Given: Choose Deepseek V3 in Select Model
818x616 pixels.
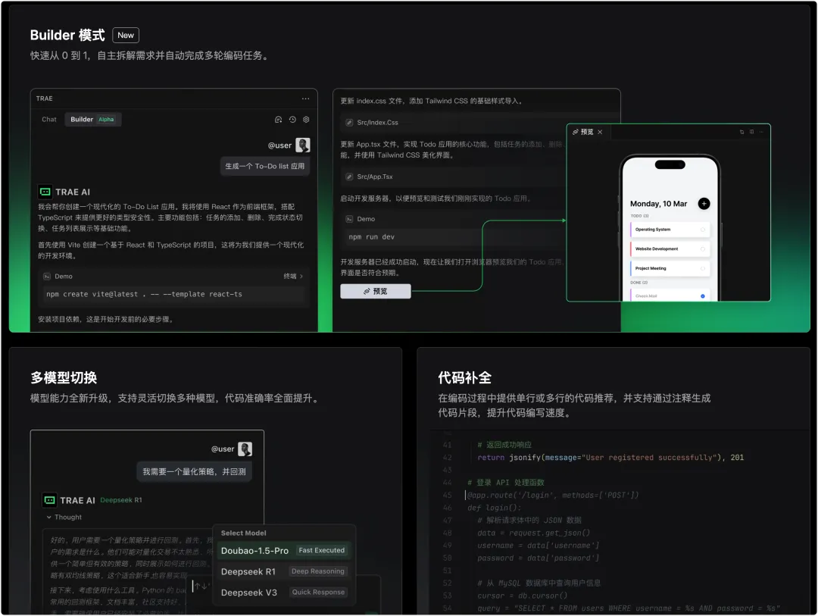Looking at the screenshot, I should 284,593.
